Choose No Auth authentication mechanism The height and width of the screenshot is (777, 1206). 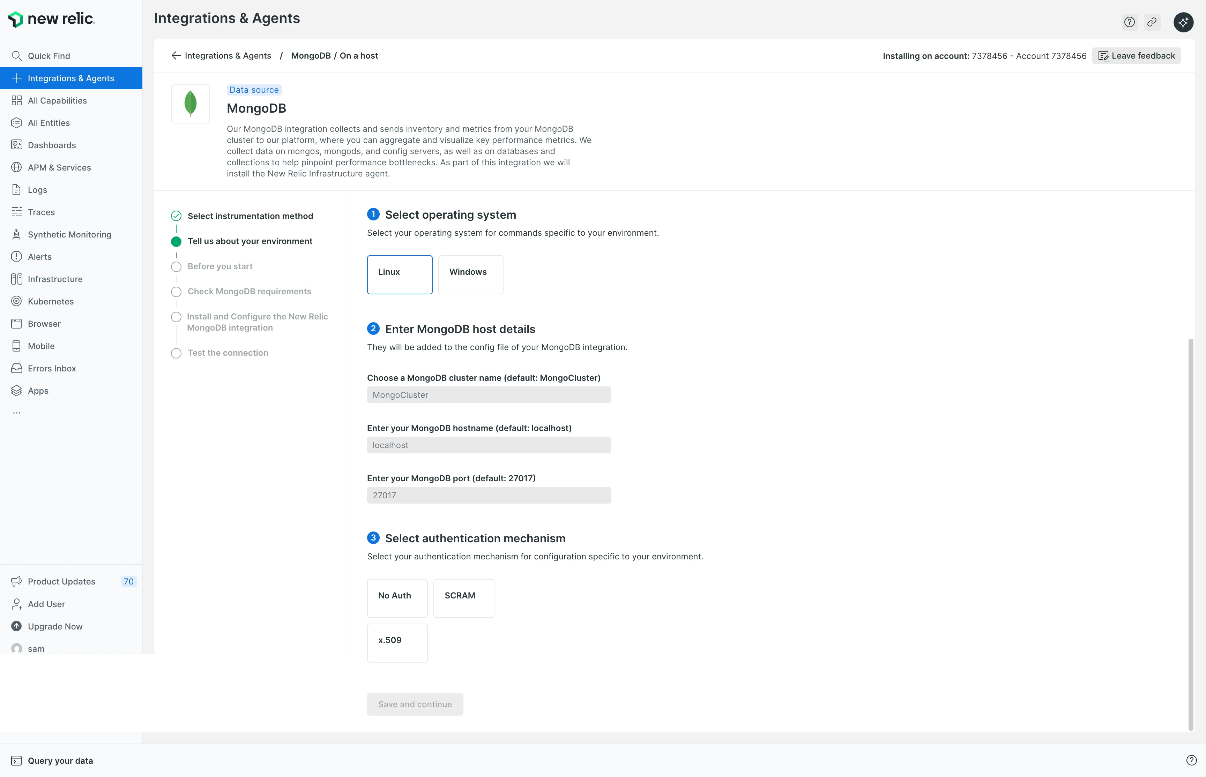tap(397, 598)
